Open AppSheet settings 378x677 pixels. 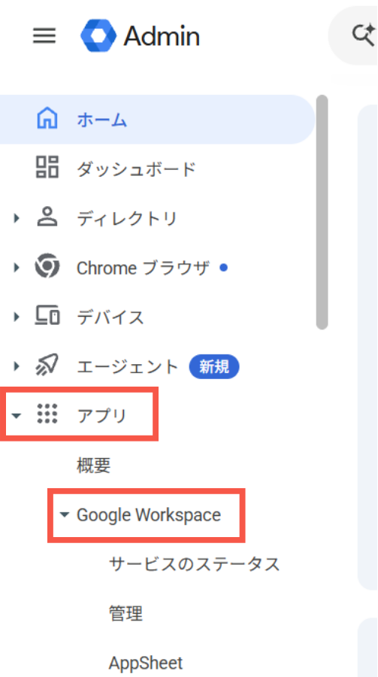click(146, 663)
